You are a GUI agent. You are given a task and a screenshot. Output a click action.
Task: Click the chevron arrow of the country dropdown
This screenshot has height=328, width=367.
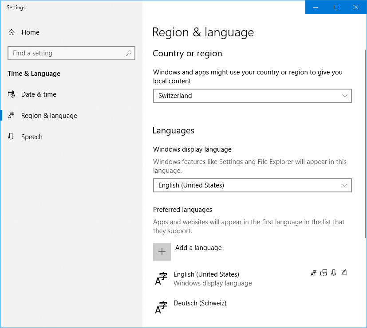coord(345,96)
